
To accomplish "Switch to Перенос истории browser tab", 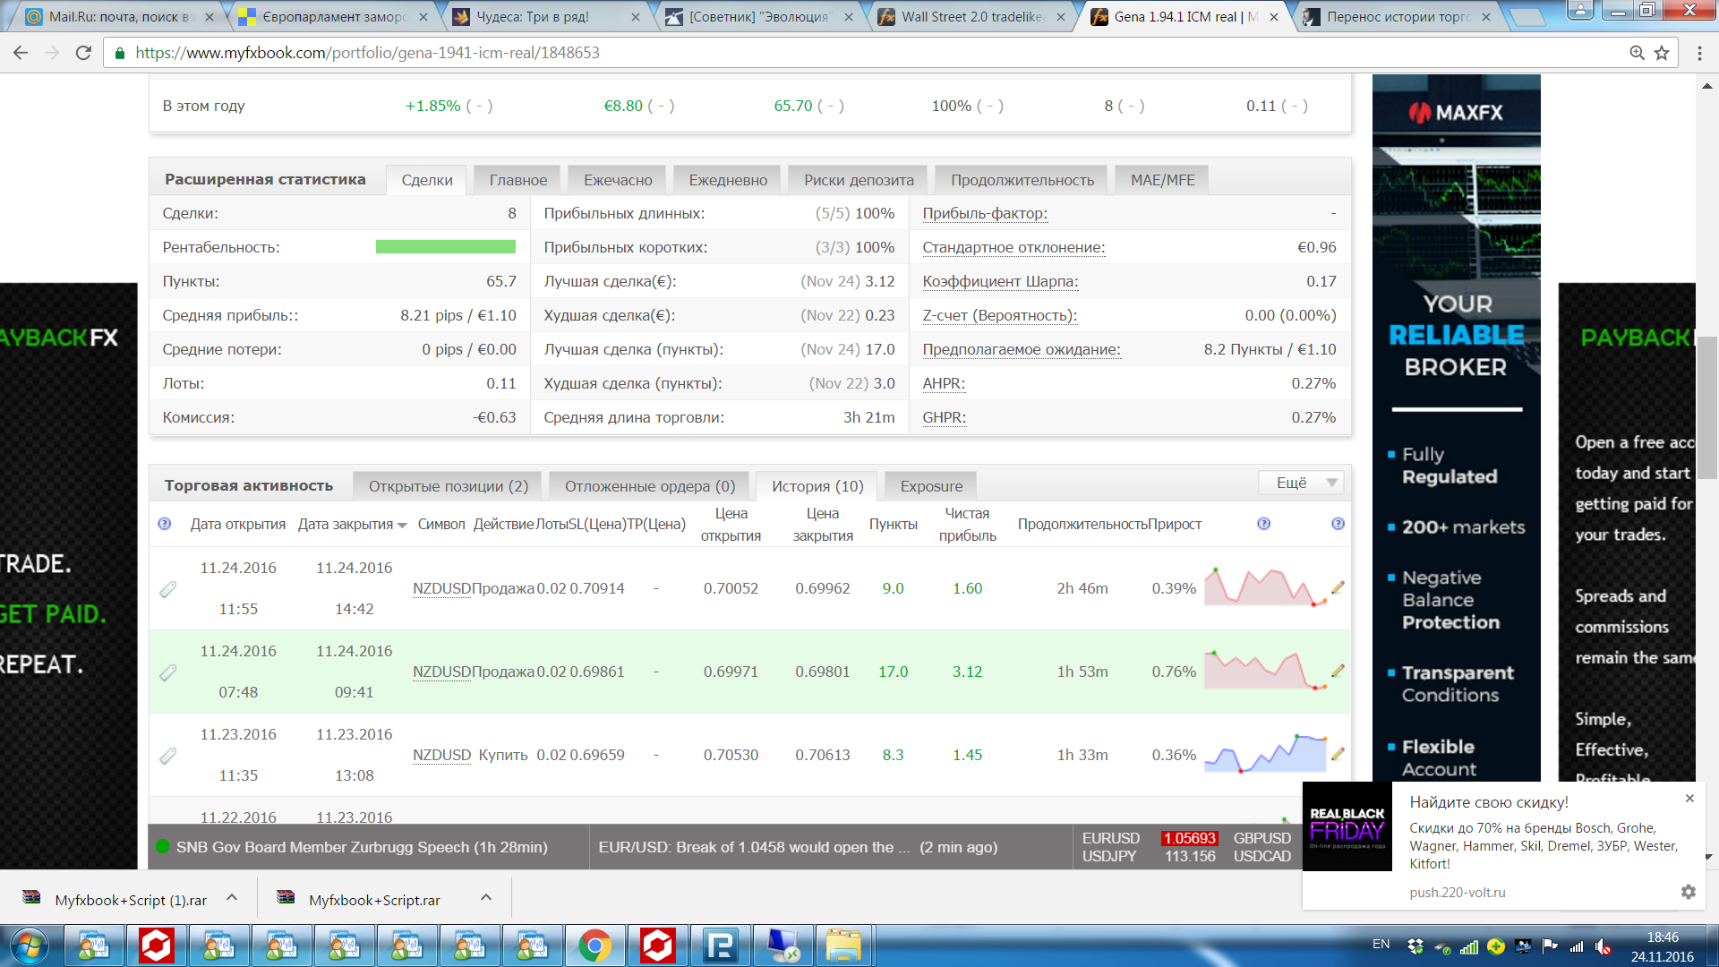I will click(x=1397, y=17).
